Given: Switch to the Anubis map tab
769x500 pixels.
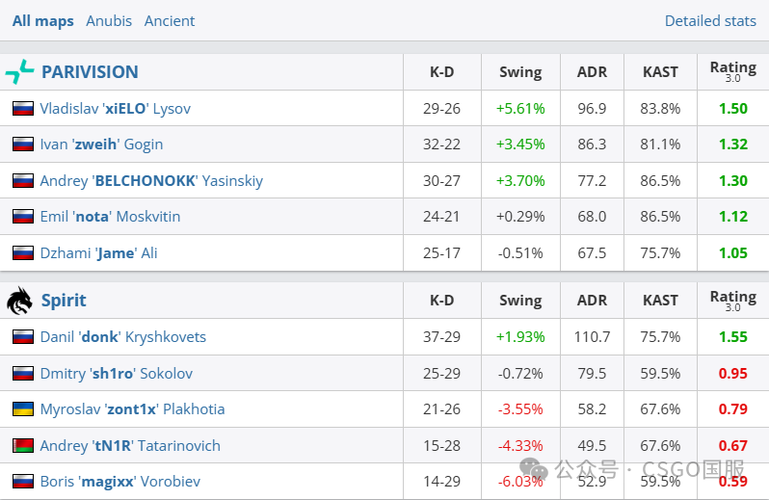Looking at the screenshot, I should coord(109,20).
